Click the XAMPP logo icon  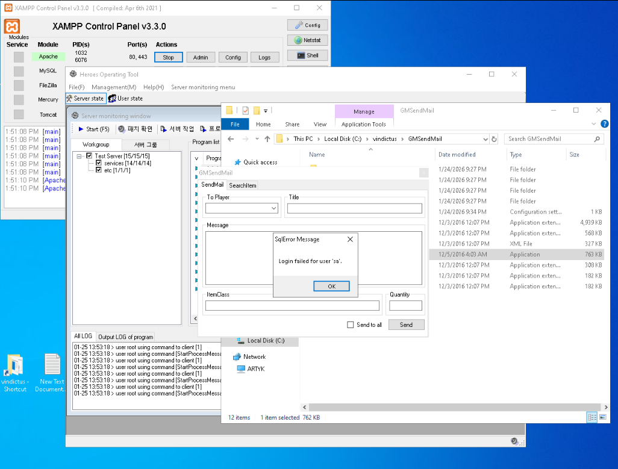[12, 26]
